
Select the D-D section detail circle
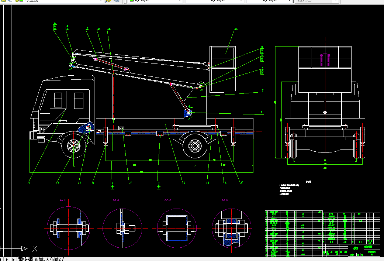pos(231,228)
